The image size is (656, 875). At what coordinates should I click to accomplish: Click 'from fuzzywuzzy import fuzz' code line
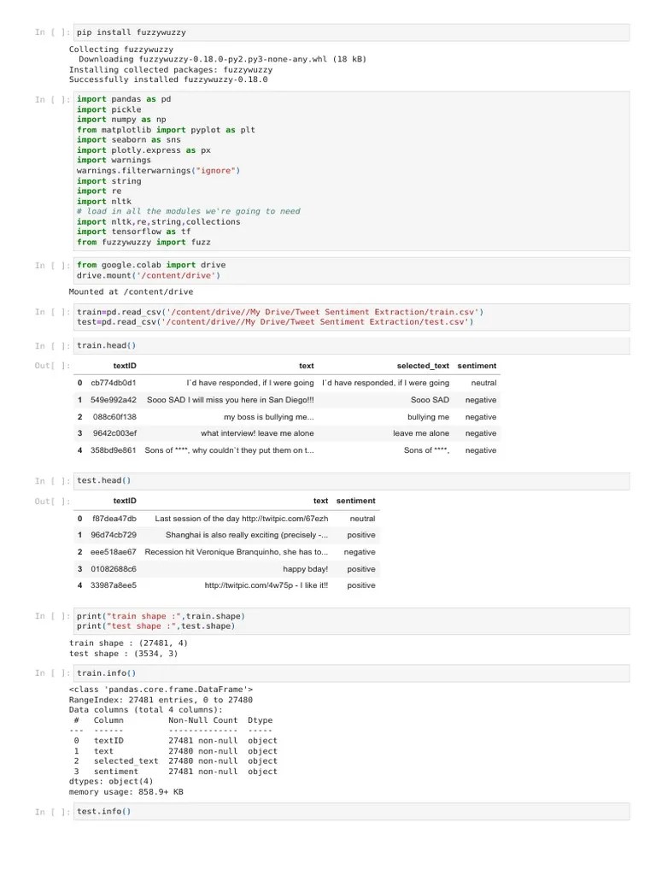click(143, 242)
